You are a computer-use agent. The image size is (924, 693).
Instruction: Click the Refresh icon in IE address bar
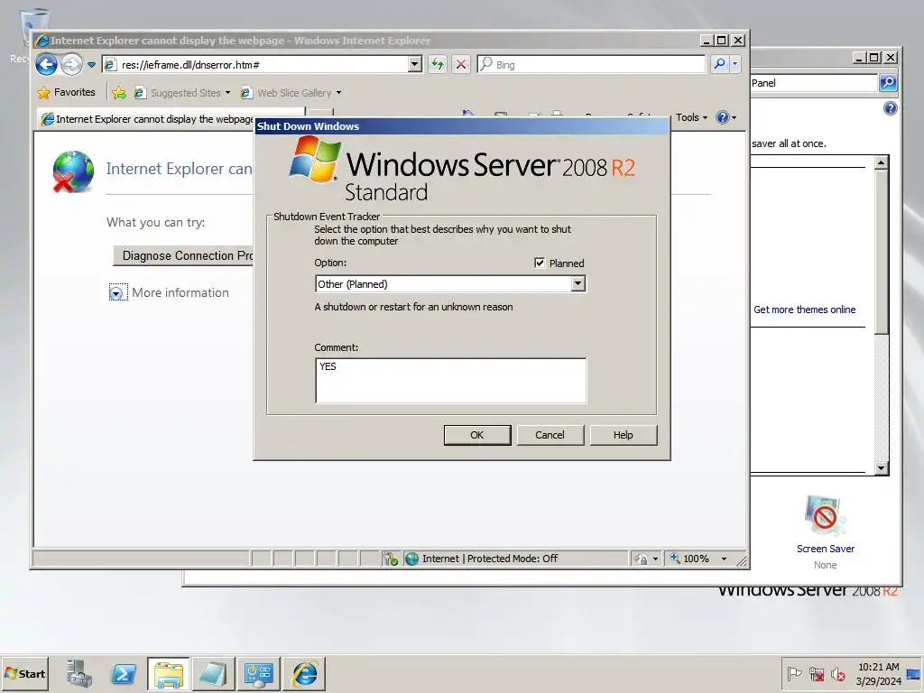coord(437,64)
